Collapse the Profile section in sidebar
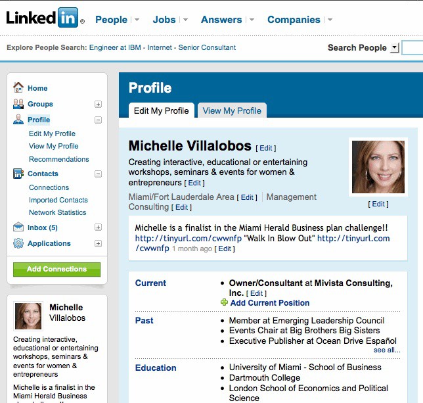 click(x=99, y=120)
